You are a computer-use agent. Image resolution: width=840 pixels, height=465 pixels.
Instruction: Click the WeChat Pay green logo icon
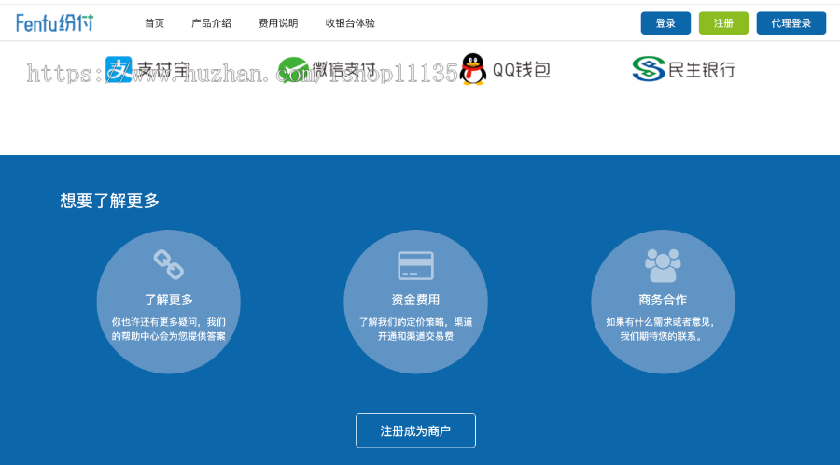click(293, 70)
